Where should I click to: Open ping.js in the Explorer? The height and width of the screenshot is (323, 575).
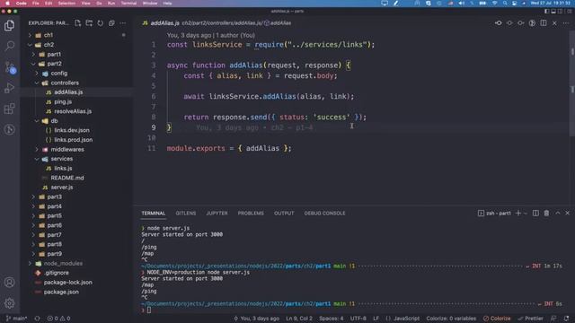pos(63,101)
